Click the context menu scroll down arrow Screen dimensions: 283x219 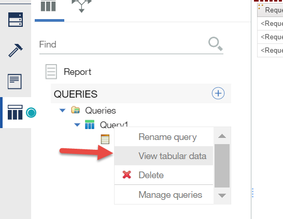[222, 195]
